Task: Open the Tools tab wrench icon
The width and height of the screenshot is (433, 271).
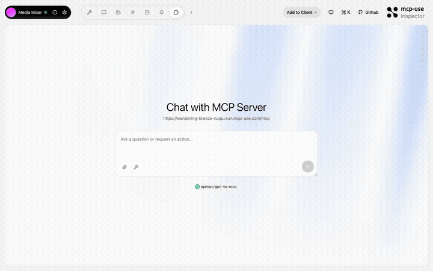Action: click(90, 12)
